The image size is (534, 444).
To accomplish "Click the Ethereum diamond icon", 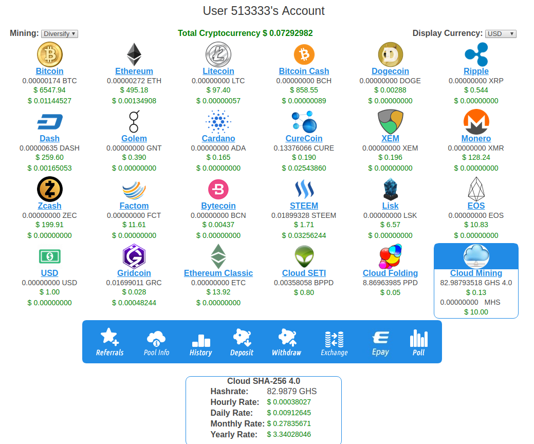I will pyautogui.click(x=134, y=54).
